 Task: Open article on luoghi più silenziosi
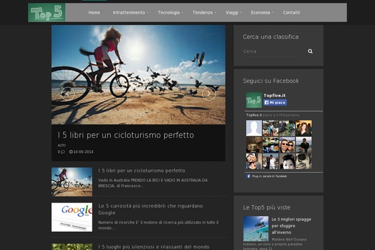point(154,247)
